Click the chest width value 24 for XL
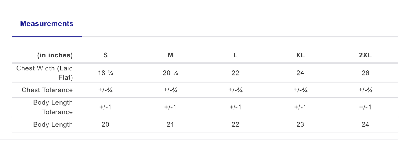Image resolution: width=409 pixels, height=143 pixels. click(x=300, y=73)
